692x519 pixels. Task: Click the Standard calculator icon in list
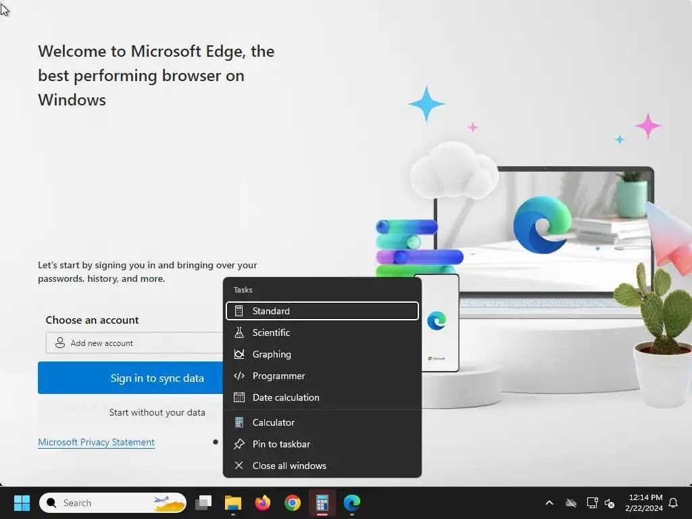click(x=239, y=311)
